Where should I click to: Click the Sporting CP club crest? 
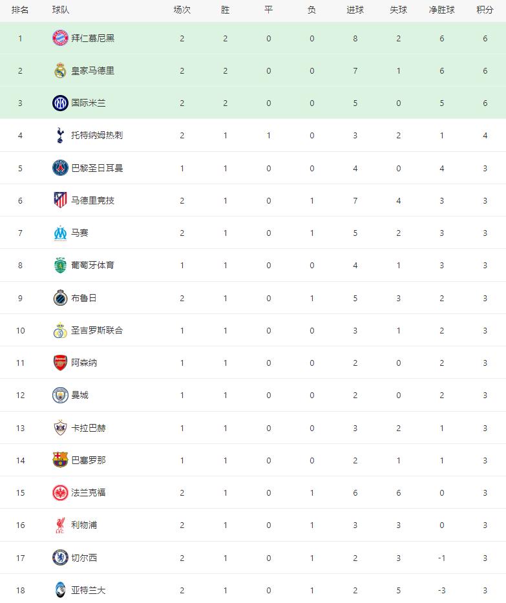tap(60, 265)
